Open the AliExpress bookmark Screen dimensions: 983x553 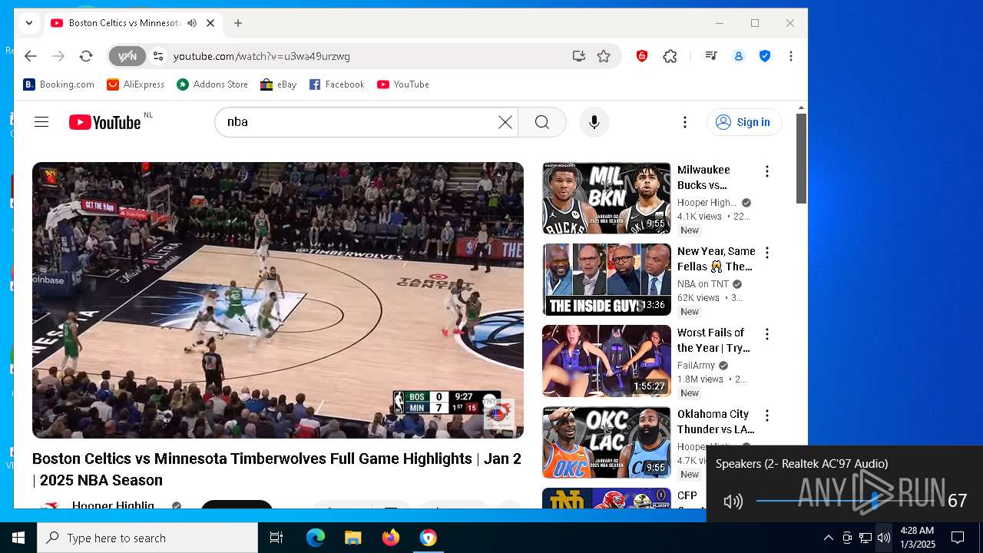tap(136, 84)
